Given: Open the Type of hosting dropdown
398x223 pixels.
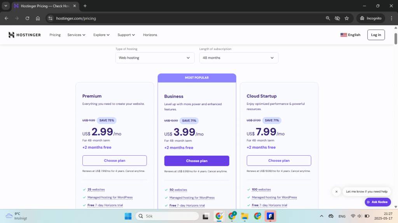Looking at the screenshot, I should click(x=155, y=58).
